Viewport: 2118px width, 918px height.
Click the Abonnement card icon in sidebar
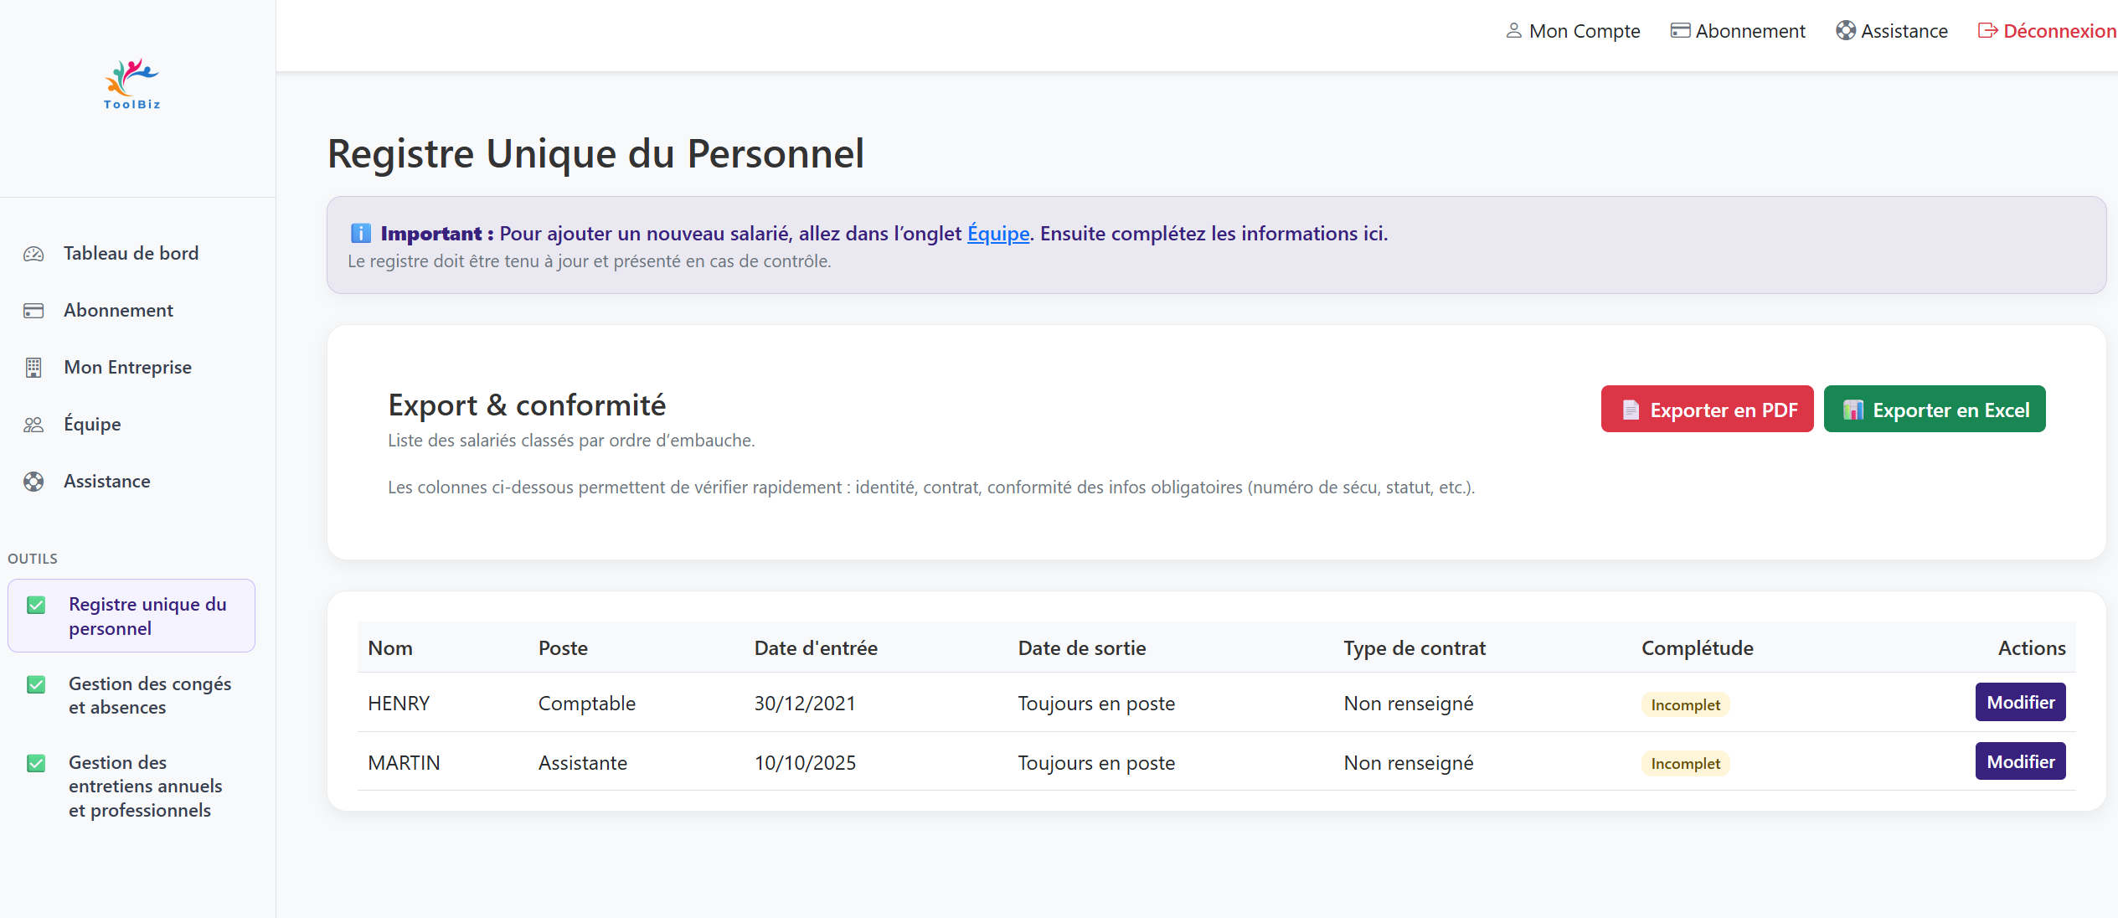[x=33, y=311]
